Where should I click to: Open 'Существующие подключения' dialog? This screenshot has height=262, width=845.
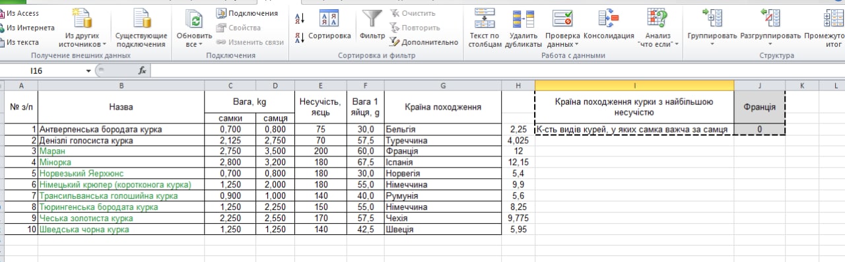click(x=141, y=28)
